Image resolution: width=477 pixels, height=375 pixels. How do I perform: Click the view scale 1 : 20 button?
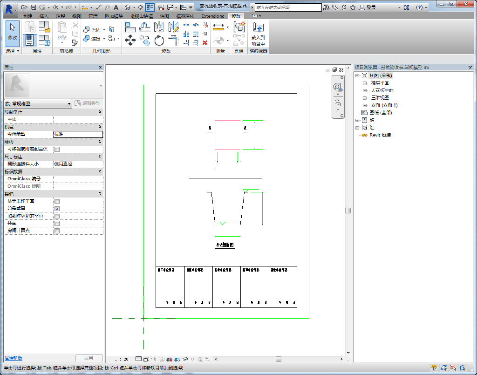[x=122, y=359]
